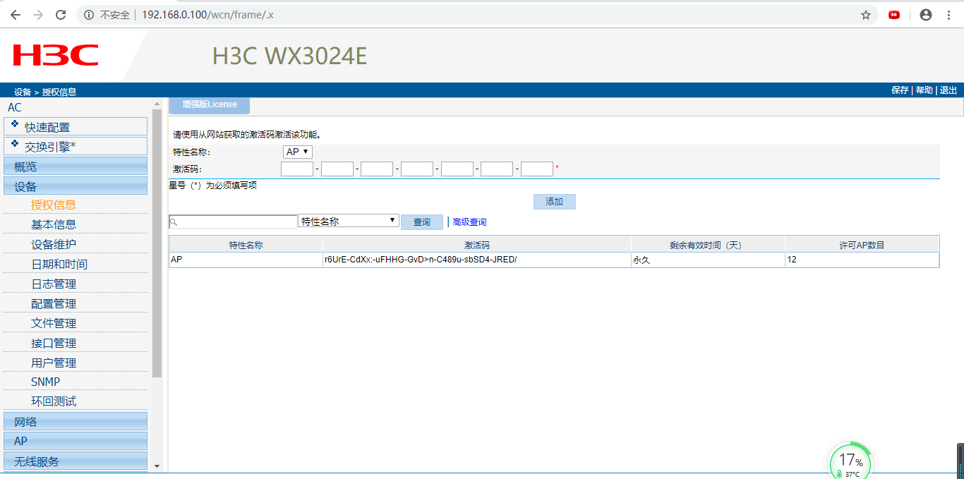964x479 pixels.
Task: Open the red YouTube extension icon
Action: pos(894,15)
